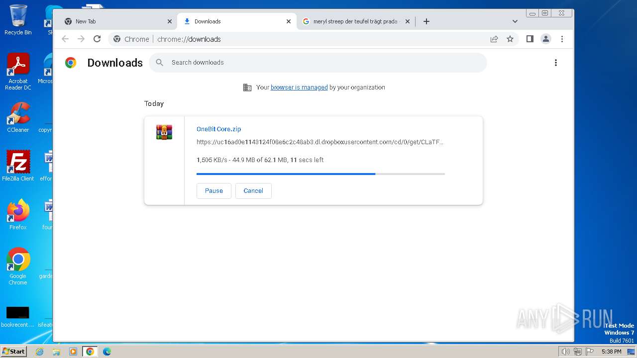
Task: Open media player from taskbar
Action: 73,352
